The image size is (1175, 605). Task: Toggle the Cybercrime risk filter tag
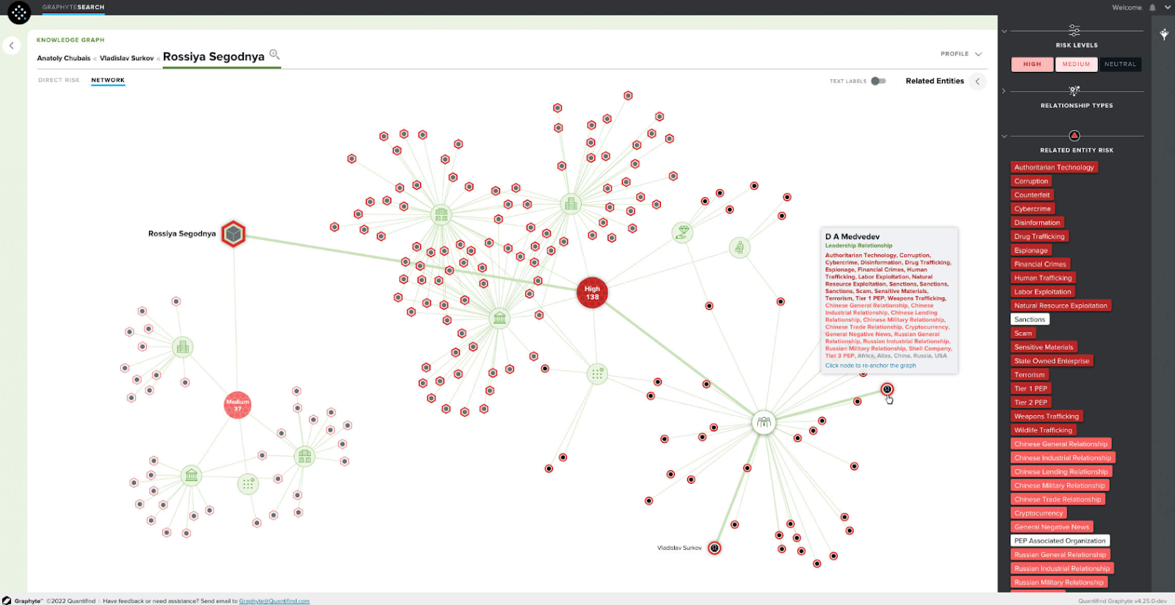point(1033,209)
